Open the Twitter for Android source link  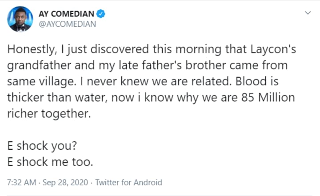click(x=129, y=182)
